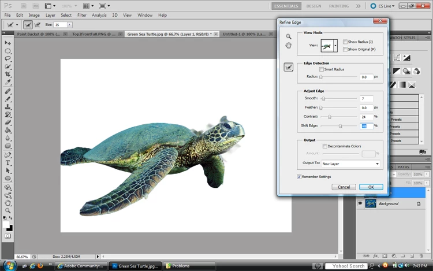Select the Crop tool in the toolbox
This screenshot has height=271, width=433.
[8, 75]
